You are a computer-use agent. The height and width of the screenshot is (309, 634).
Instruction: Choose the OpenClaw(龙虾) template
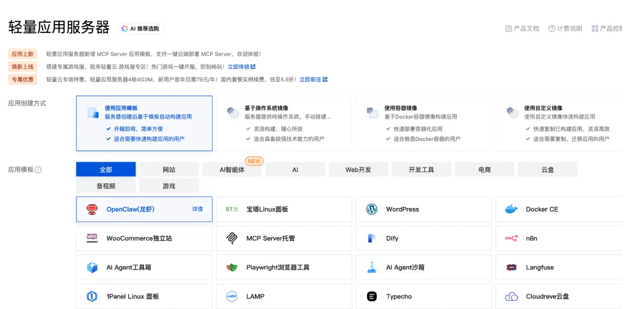(144, 209)
